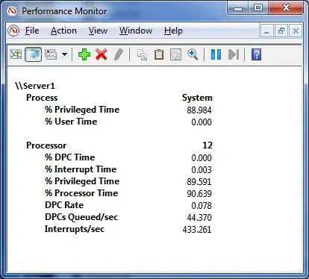
Task: Select % Processor Time value 90.639
Action: 199,194
